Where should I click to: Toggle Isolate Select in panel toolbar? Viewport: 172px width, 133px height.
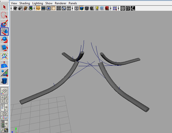point(115,8)
